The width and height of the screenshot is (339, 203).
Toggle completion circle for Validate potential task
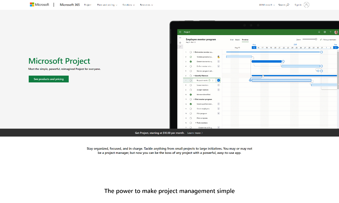[x=191, y=57]
